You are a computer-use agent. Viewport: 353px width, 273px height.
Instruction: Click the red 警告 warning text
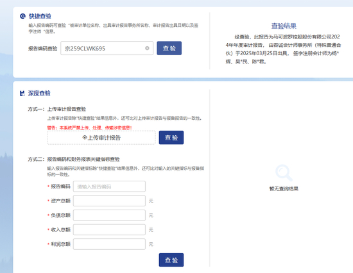click(90, 128)
